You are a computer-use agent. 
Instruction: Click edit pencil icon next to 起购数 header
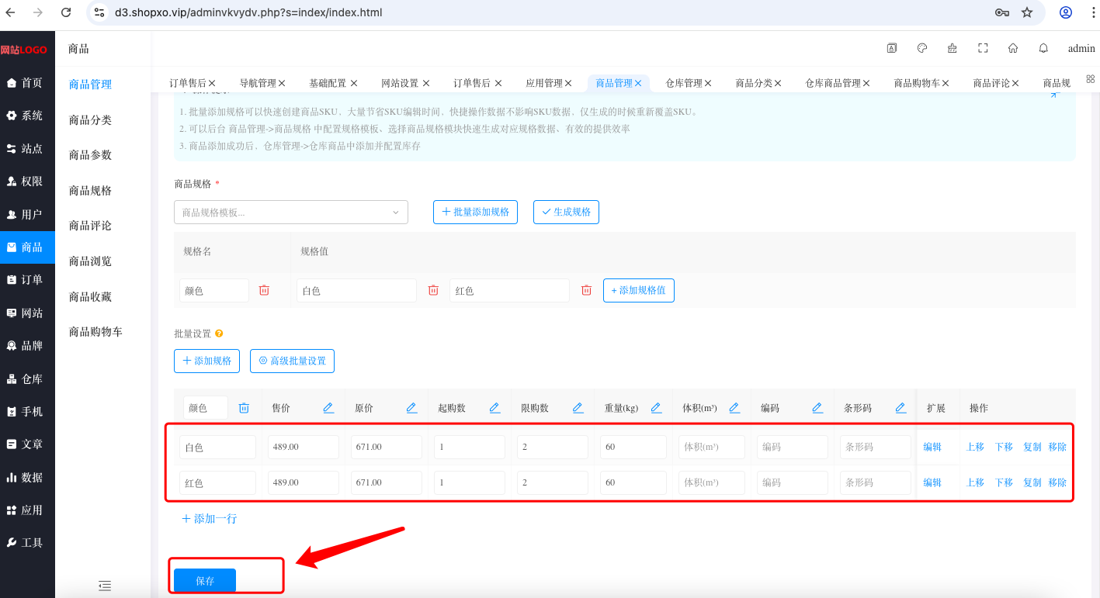pyautogui.click(x=494, y=408)
